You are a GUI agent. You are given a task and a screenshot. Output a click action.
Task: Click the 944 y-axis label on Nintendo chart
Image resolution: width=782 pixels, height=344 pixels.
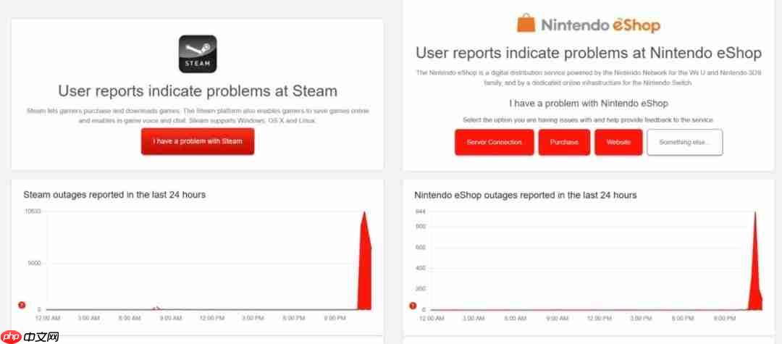[420, 211]
